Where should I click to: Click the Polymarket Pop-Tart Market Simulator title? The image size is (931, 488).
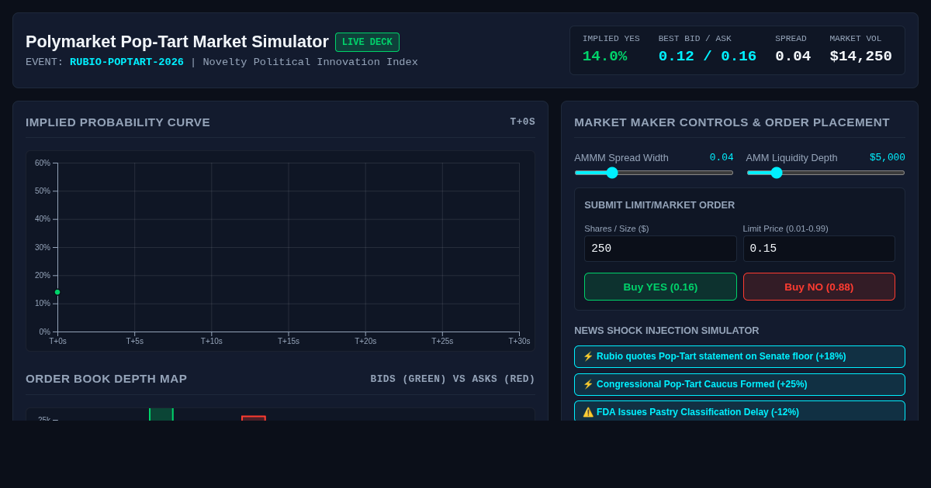pos(177,42)
